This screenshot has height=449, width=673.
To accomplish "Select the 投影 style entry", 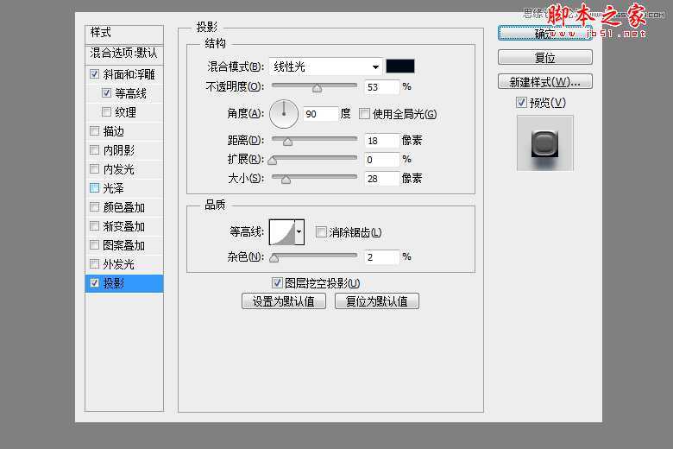I will (125, 283).
